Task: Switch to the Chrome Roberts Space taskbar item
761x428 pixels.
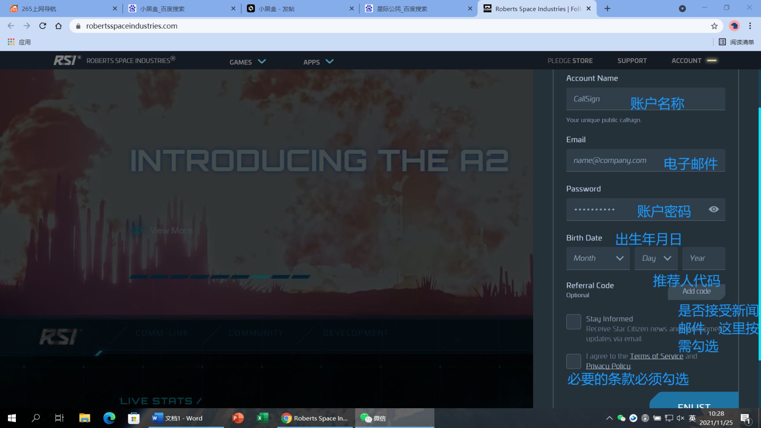Action: tap(315, 418)
